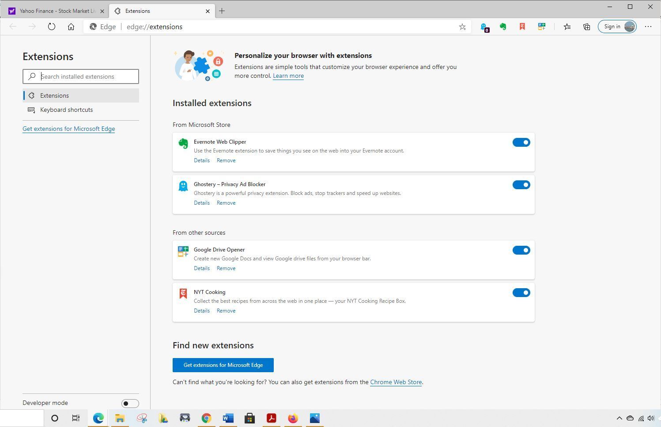
Task: Open the Favorites list icon
Action: (x=567, y=27)
